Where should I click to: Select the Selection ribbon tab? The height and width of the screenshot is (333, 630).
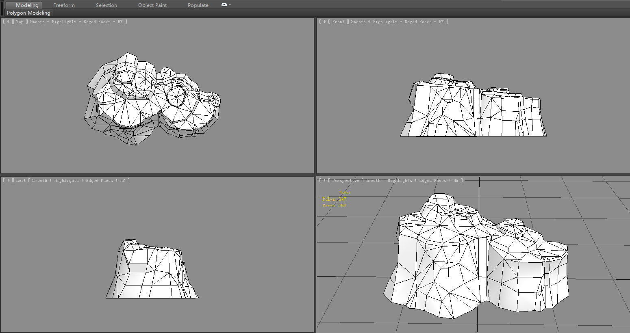tap(106, 5)
